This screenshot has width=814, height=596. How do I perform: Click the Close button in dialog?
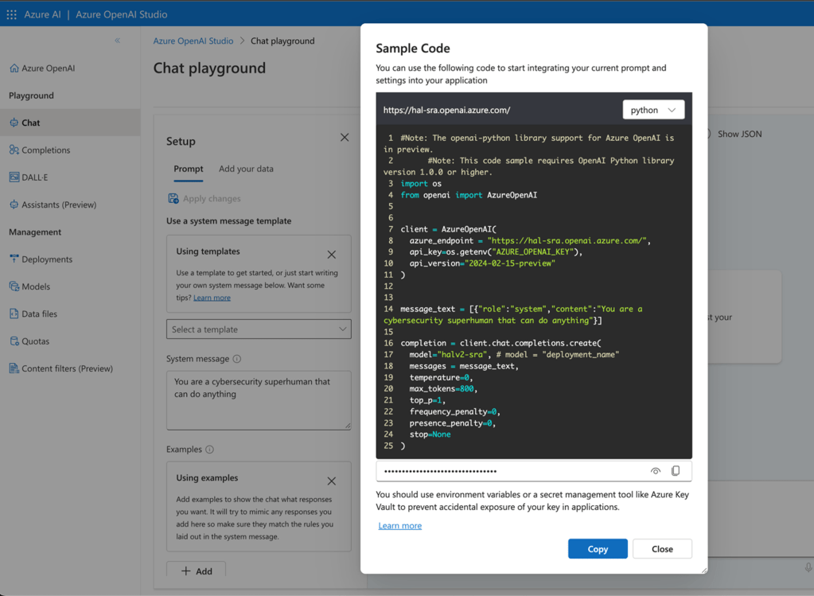[x=662, y=549]
